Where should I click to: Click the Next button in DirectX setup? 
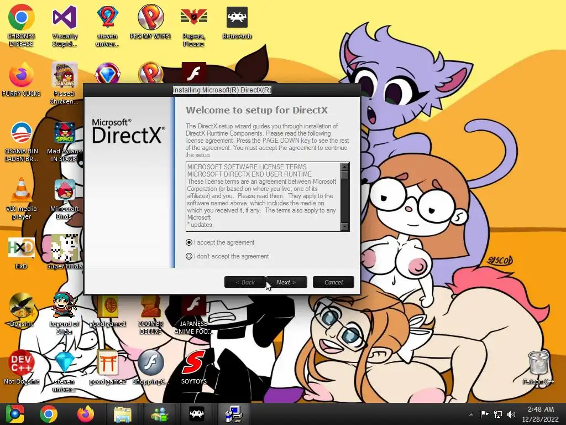click(286, 282)
